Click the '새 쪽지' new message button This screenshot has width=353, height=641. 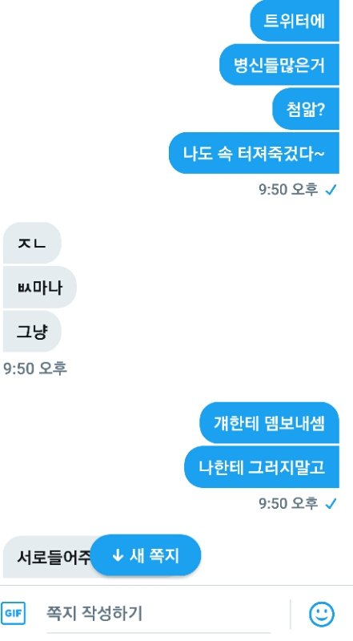pos(146,555)
